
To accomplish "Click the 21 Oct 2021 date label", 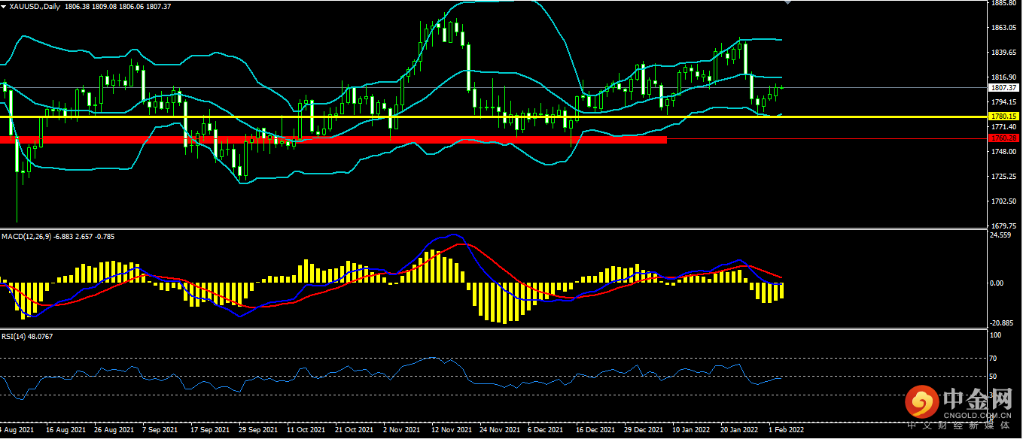I will point(355,431).
